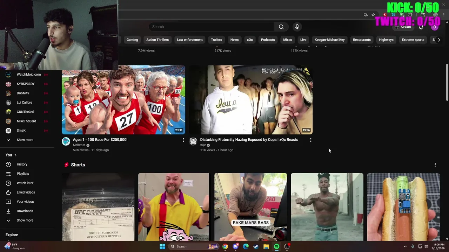The height and width of the screenshot is (252, 449).
Task: Click the install app icon in address bar
Action: [x=366, y=15]
